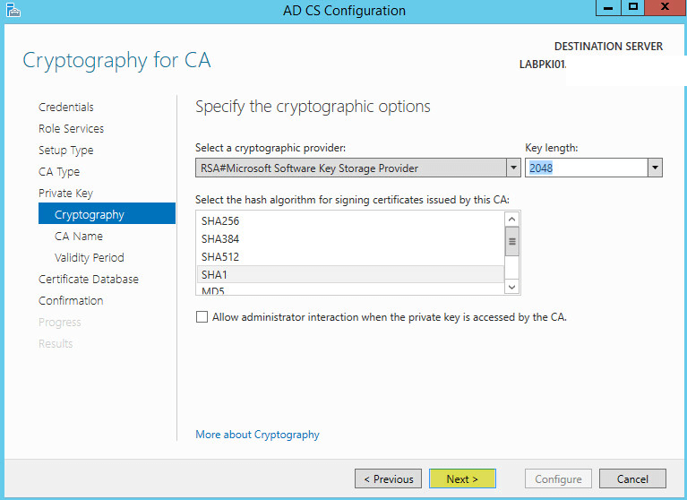
Task: Click the hash list scroll up arrow
Action: (511, 220)
